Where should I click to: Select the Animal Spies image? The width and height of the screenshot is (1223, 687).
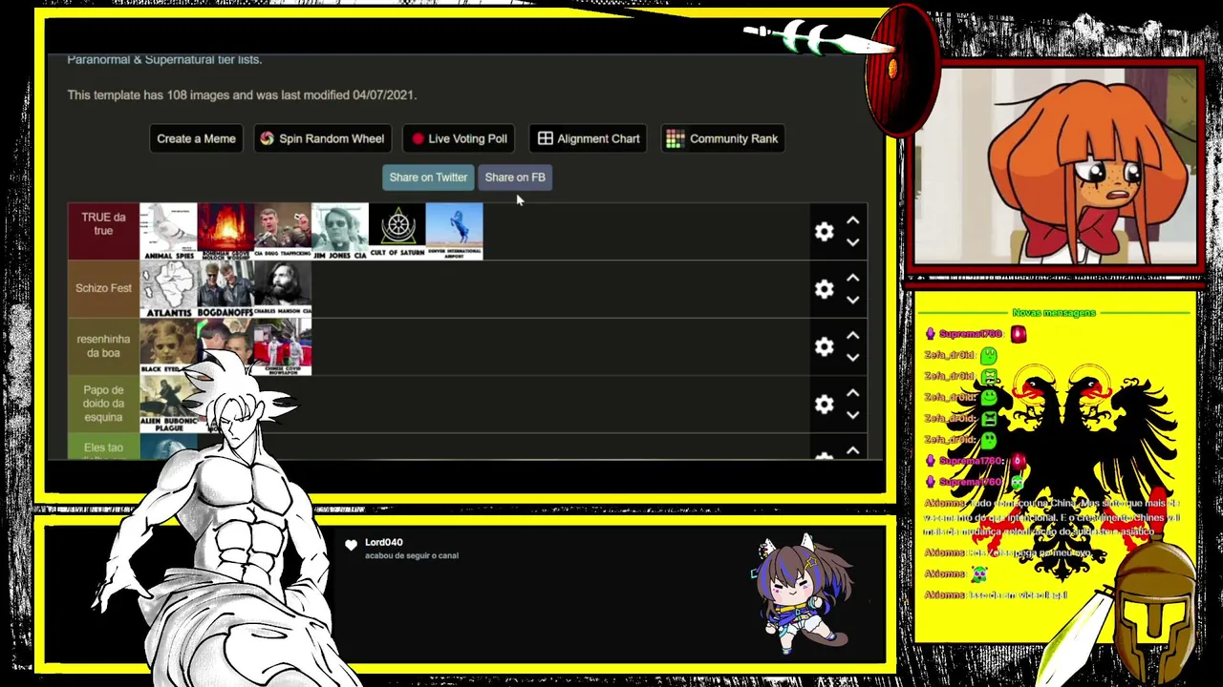[x=168, y=231]
